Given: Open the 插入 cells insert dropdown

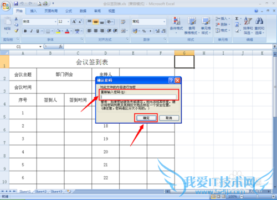Looking at the screenshot, I should (x=223, y=19).
